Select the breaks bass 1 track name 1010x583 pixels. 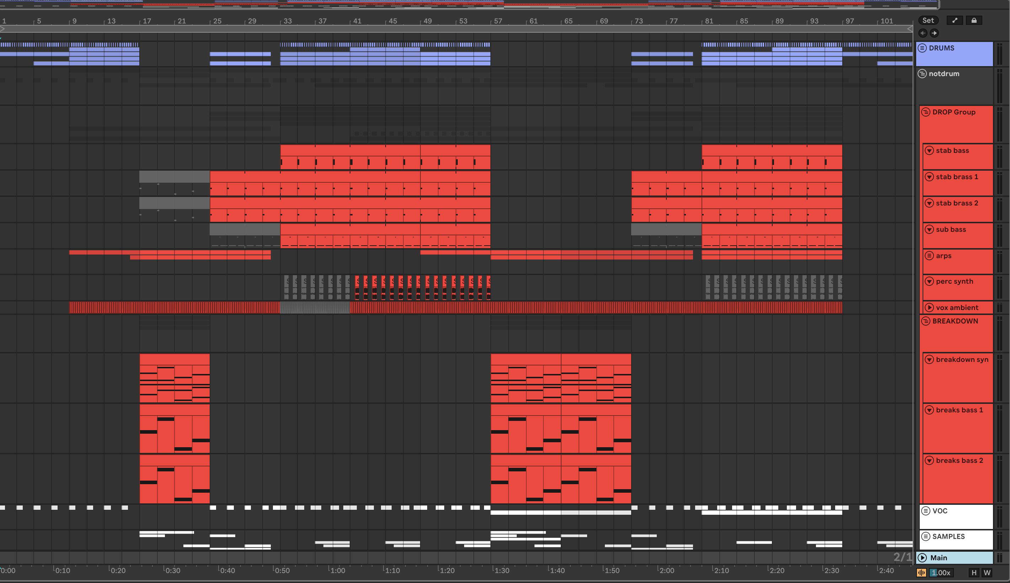coord(959,410)
